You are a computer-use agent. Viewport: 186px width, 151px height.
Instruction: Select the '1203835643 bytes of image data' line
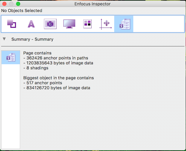point(58,63)
